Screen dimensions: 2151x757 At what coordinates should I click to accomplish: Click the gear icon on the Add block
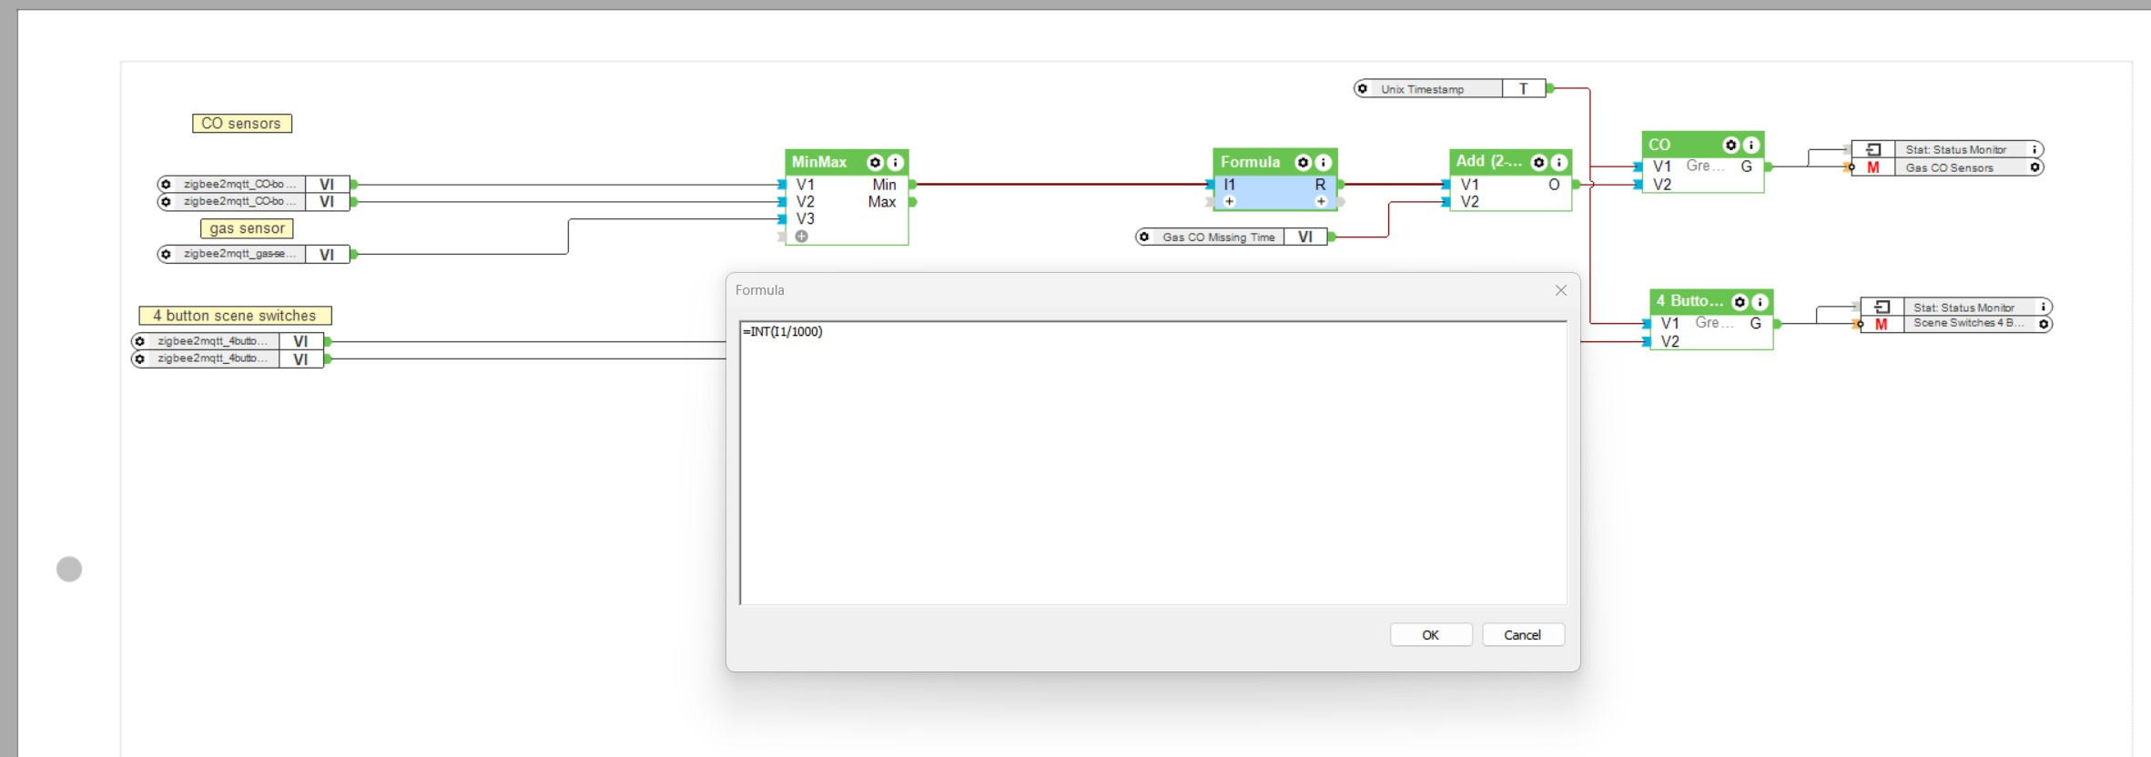[1539, 162]
